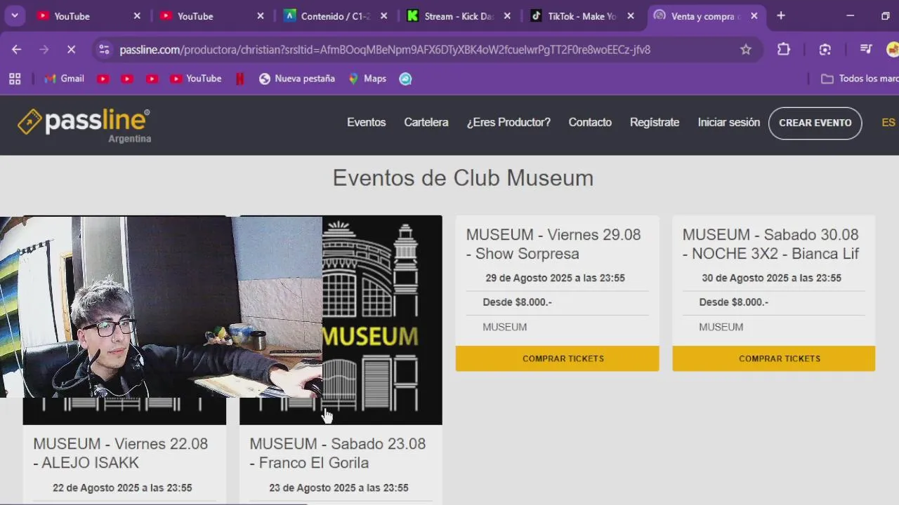Buy tickets for Sabado 30.08 NOCHE 3X2

774,358
